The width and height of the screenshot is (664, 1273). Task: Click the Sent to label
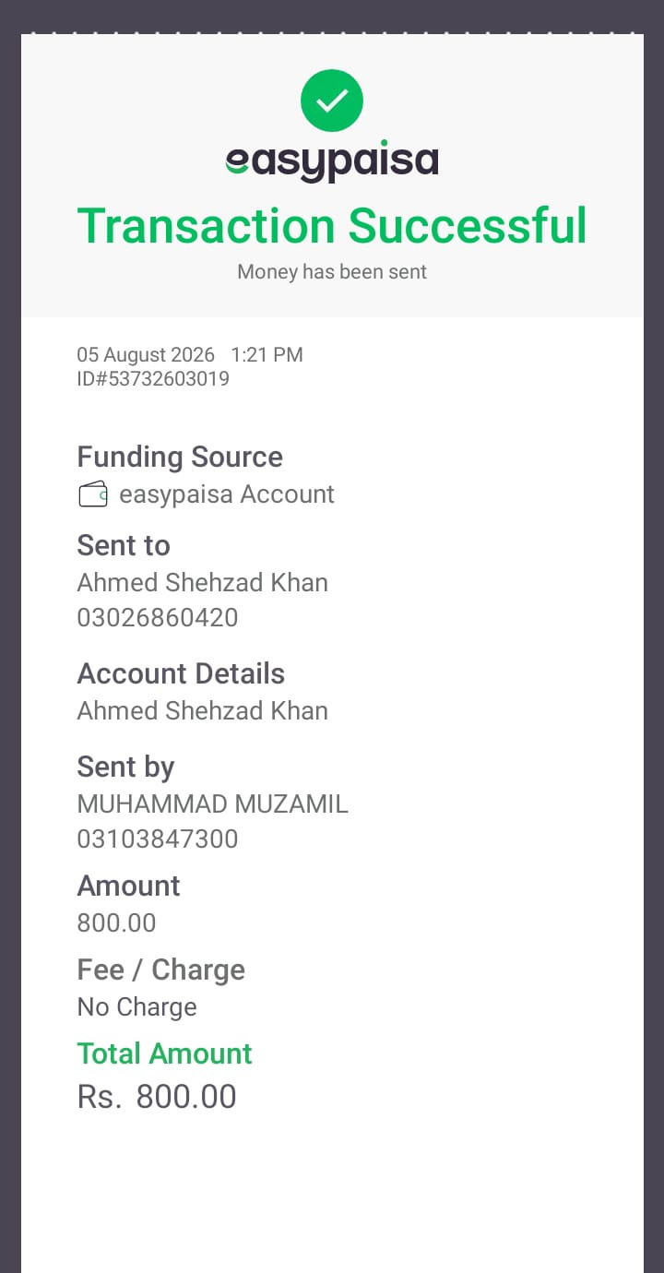[124, 545]
